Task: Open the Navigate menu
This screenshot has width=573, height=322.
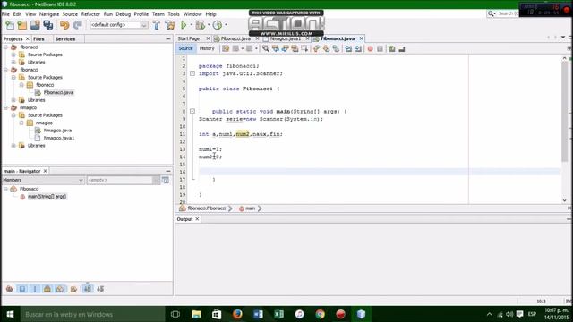Action: 49,14
